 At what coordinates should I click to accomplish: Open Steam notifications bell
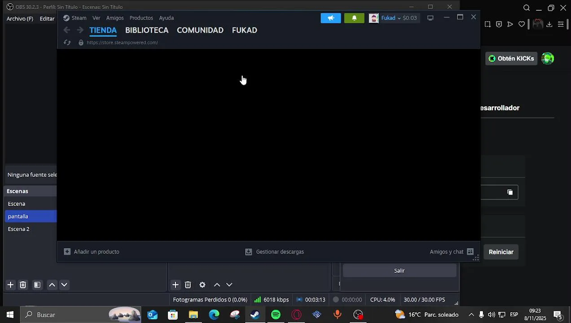click(x=354, y=18)
